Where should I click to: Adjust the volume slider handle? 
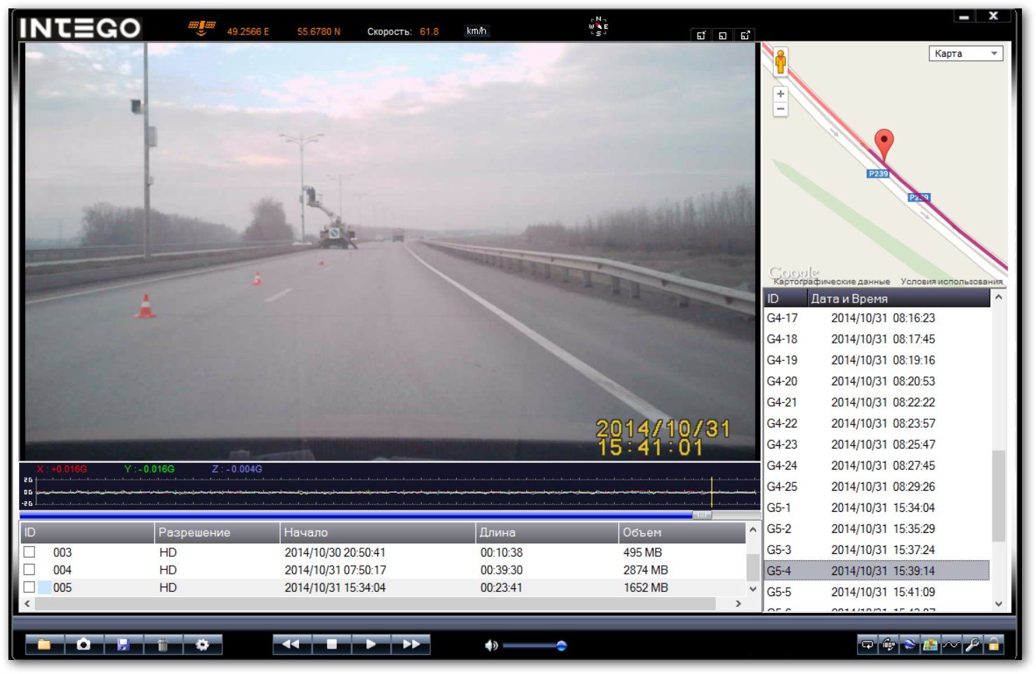562,645
